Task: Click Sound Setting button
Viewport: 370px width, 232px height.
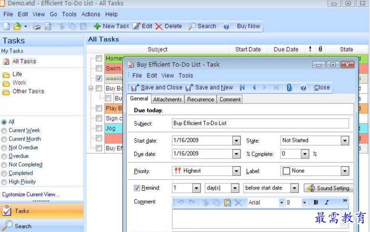Action: [329, 188]
